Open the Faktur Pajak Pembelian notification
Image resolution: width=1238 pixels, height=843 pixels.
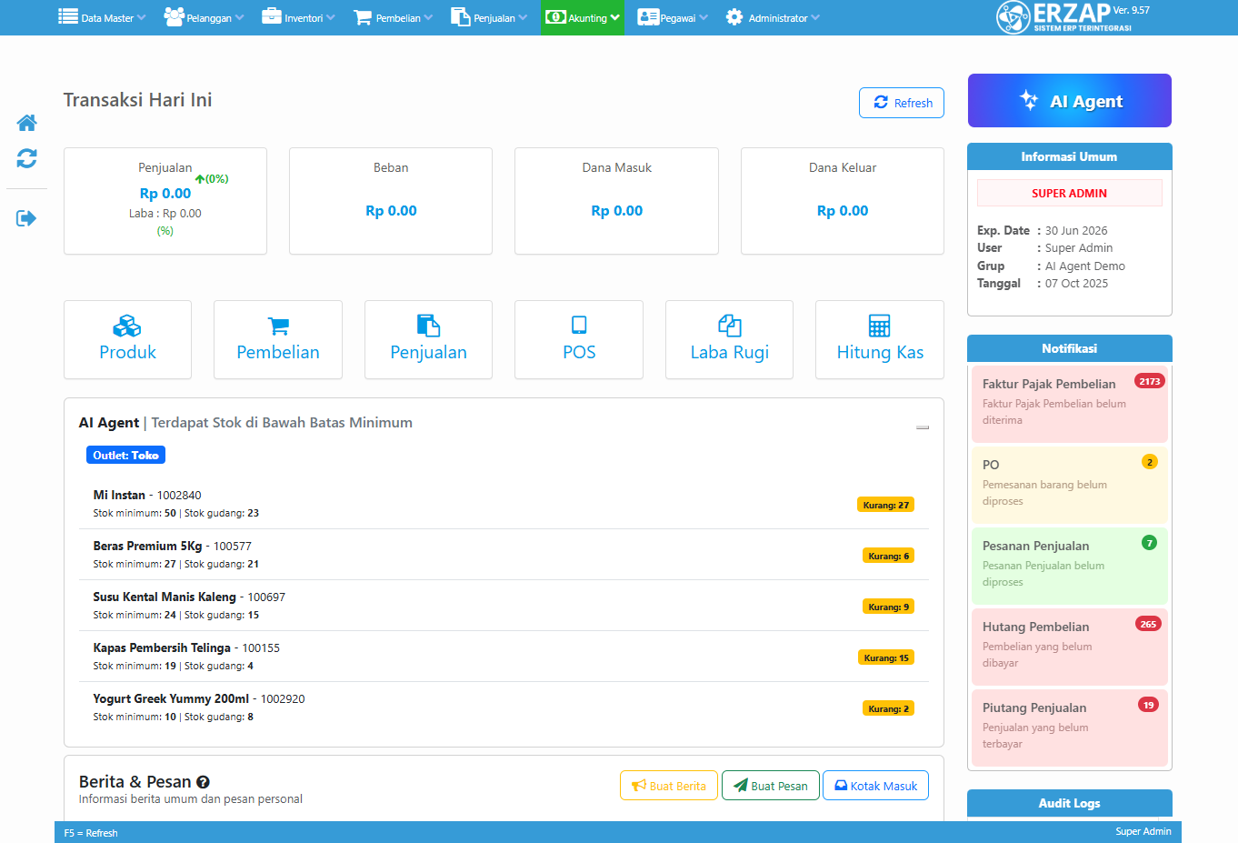[x=1069, y=403]
